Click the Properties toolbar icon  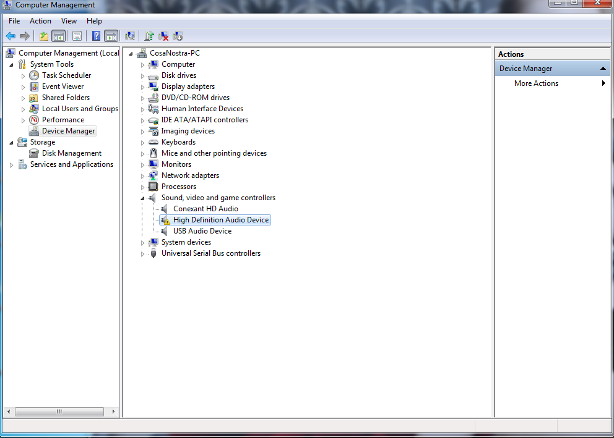pos(77,36)
